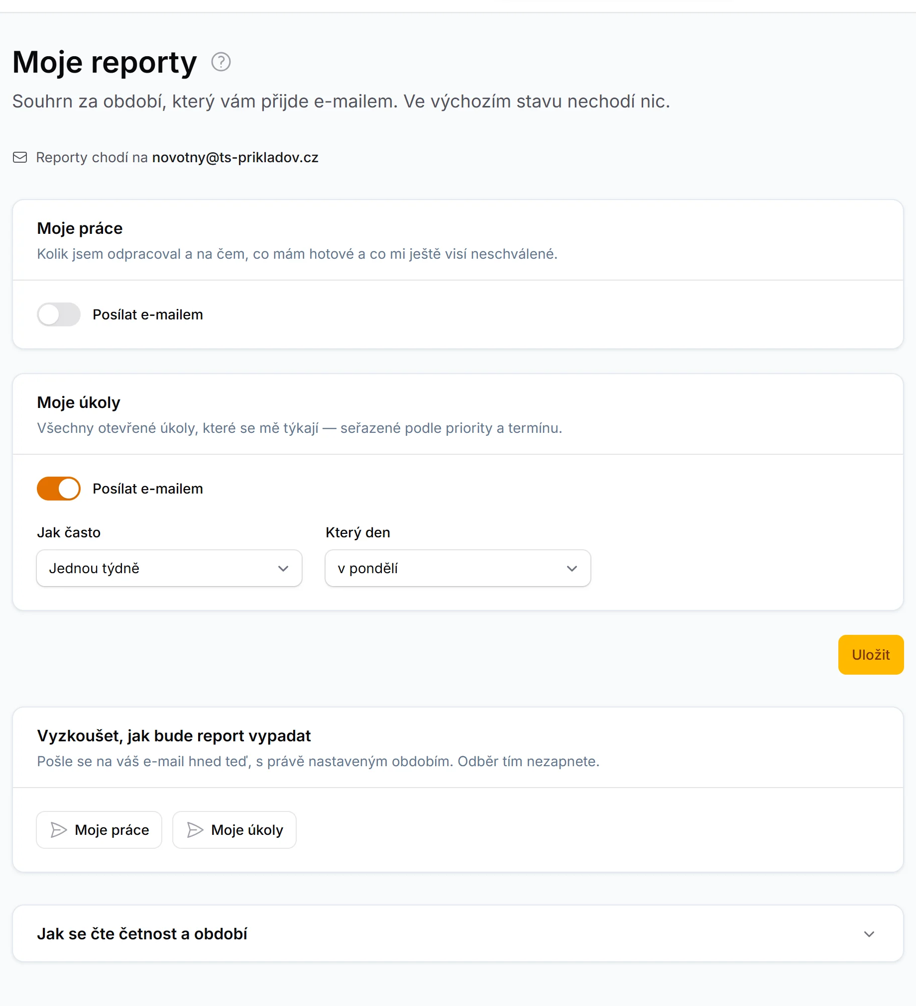Click the Moje úkoly card title
Viewport: 916px width, 1006px height.
point(79,402)
